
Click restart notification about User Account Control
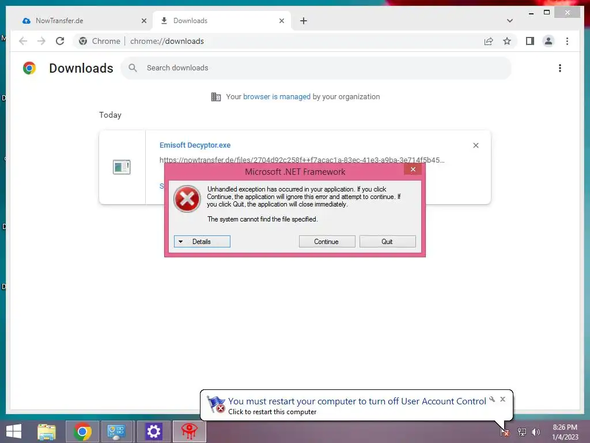coord(356,406)
